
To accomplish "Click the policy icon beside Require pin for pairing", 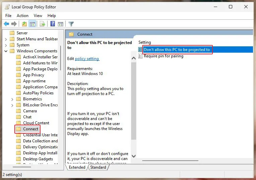I will click(140, 56).
